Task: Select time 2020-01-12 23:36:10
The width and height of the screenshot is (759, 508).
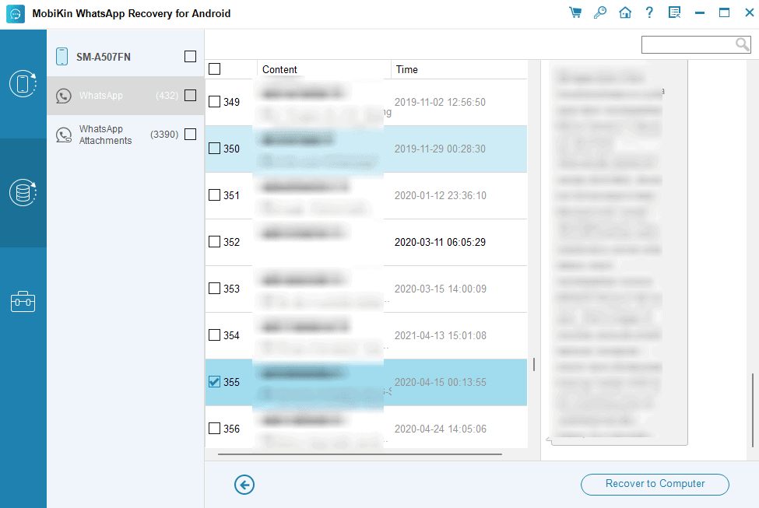Action: 441,195
